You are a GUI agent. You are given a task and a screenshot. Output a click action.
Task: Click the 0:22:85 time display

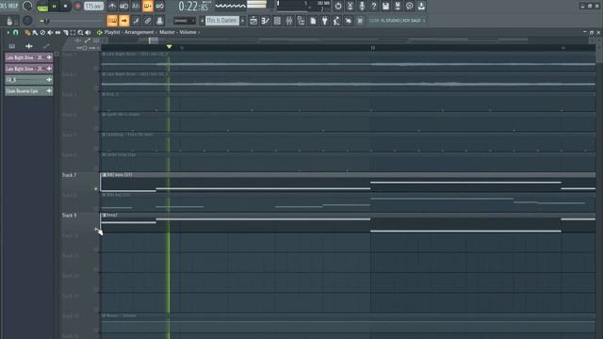point(193,7)
